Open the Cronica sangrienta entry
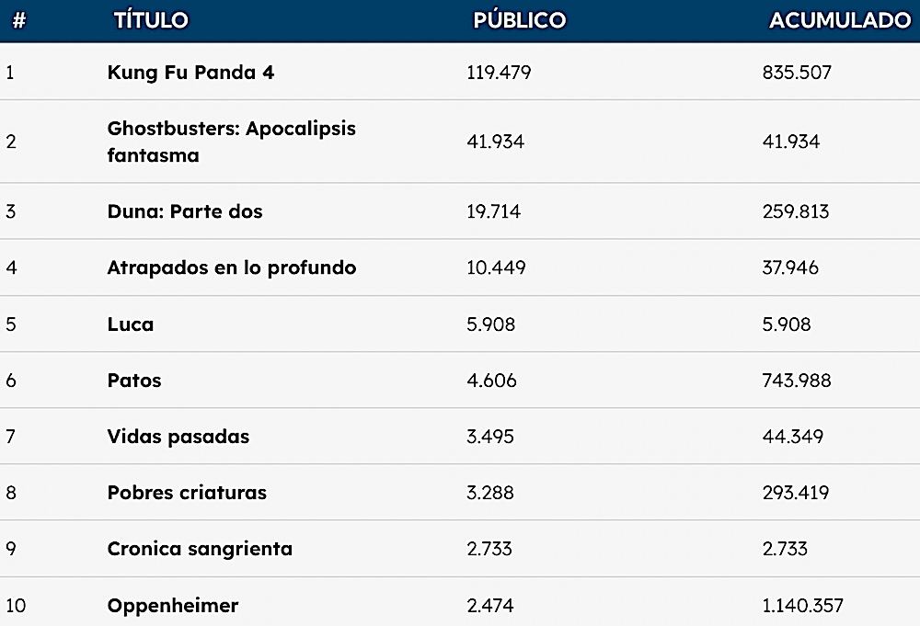 click(200, 549)
